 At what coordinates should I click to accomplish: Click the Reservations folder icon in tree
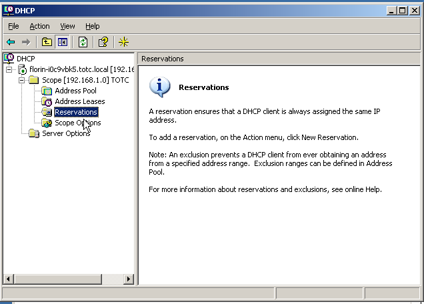47,112
